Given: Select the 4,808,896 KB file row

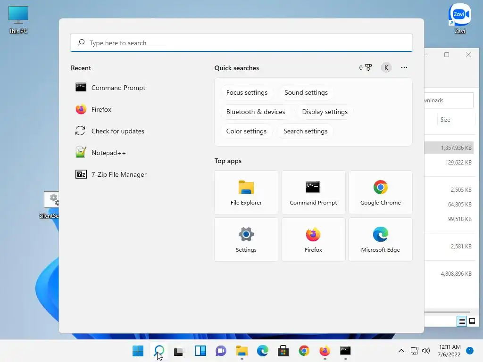Looking at the screenshot, I should click(450, 274).
